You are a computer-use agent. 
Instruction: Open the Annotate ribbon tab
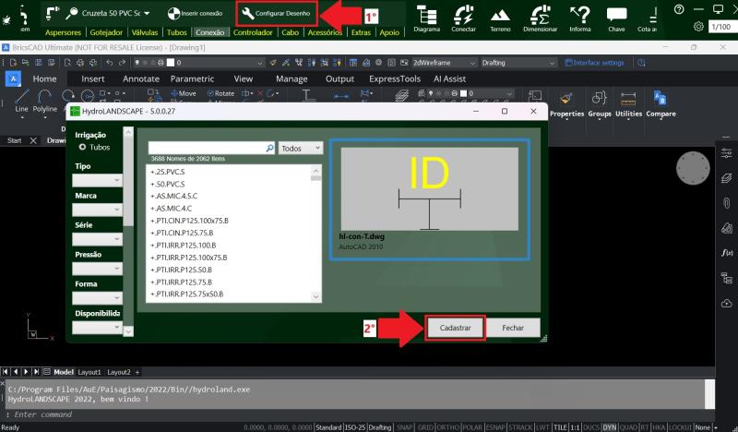point(141,78)
